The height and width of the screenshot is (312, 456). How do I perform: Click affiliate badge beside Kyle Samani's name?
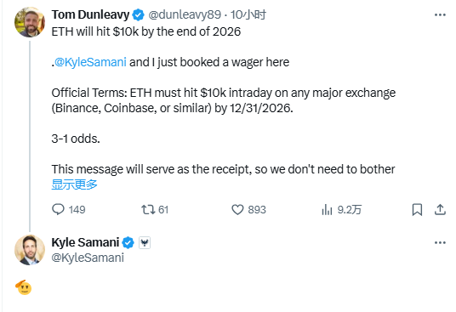click(145, 242)
